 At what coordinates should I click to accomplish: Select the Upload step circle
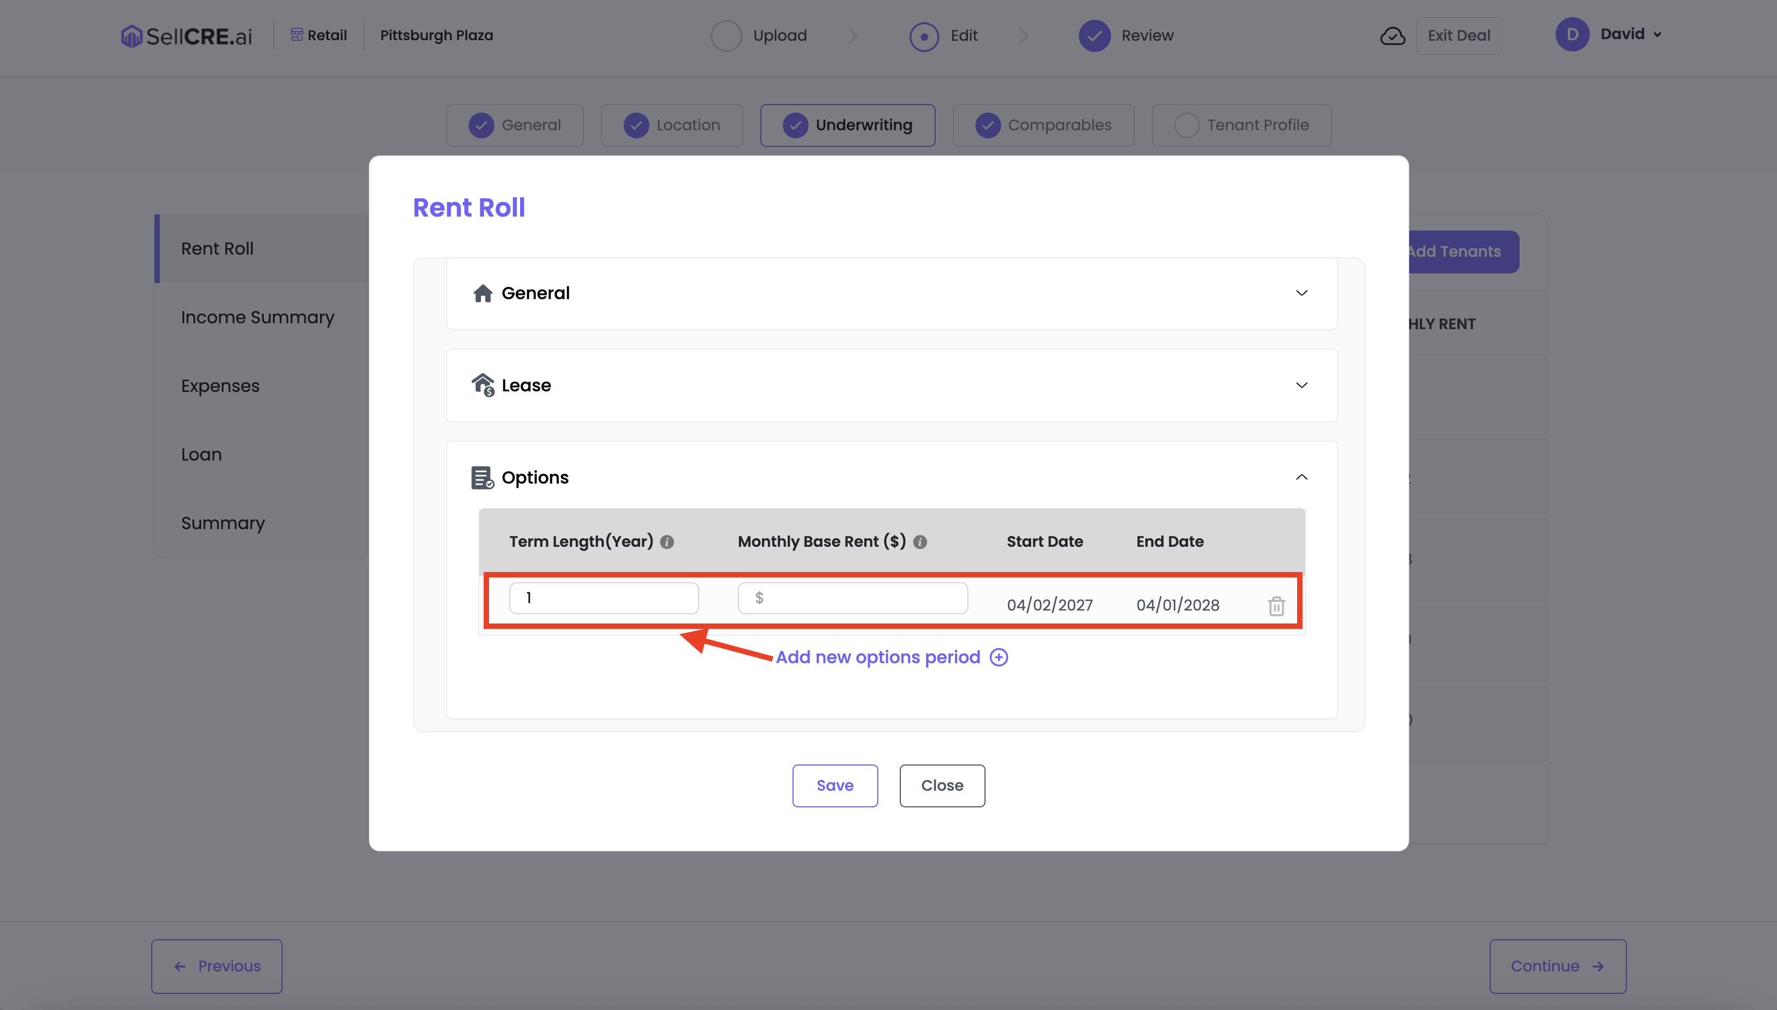coord(725,36)
